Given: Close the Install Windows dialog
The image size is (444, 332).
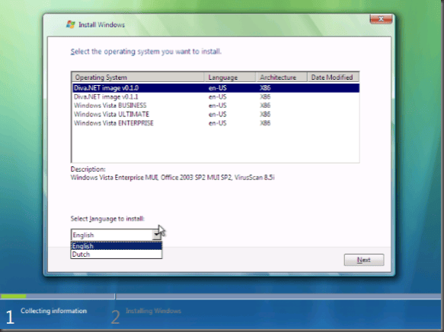Looking at the screenshot, I should coord(381,19).
